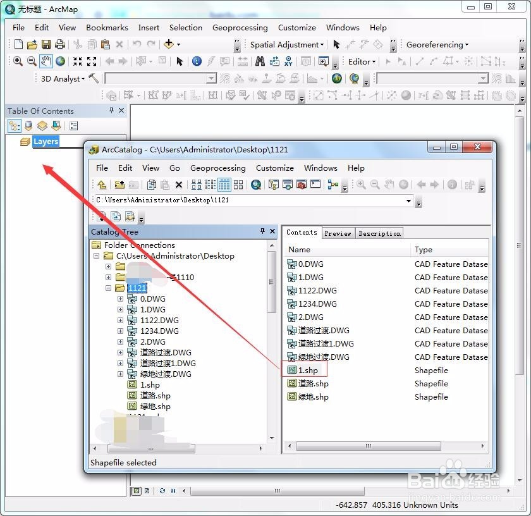The height and width of the screenshot is (516, 531).
Task: Launch ArcMap from ArcCatalog toolbar
Action: point(256,185)
